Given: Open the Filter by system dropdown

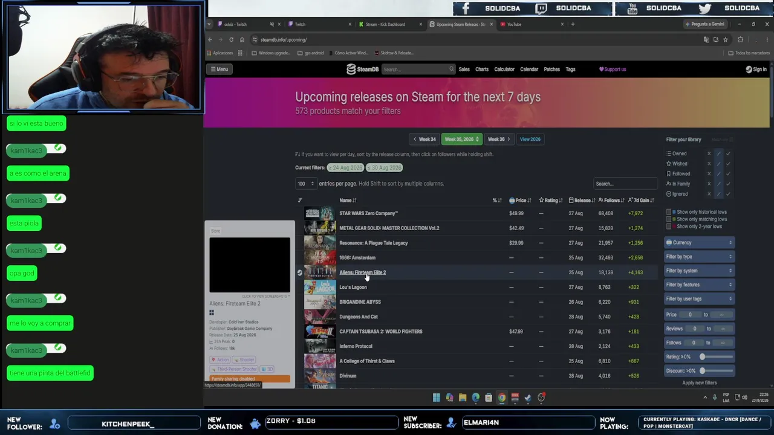Looking at the screenshot, I should pyautogui.click(x=699, y=271).
